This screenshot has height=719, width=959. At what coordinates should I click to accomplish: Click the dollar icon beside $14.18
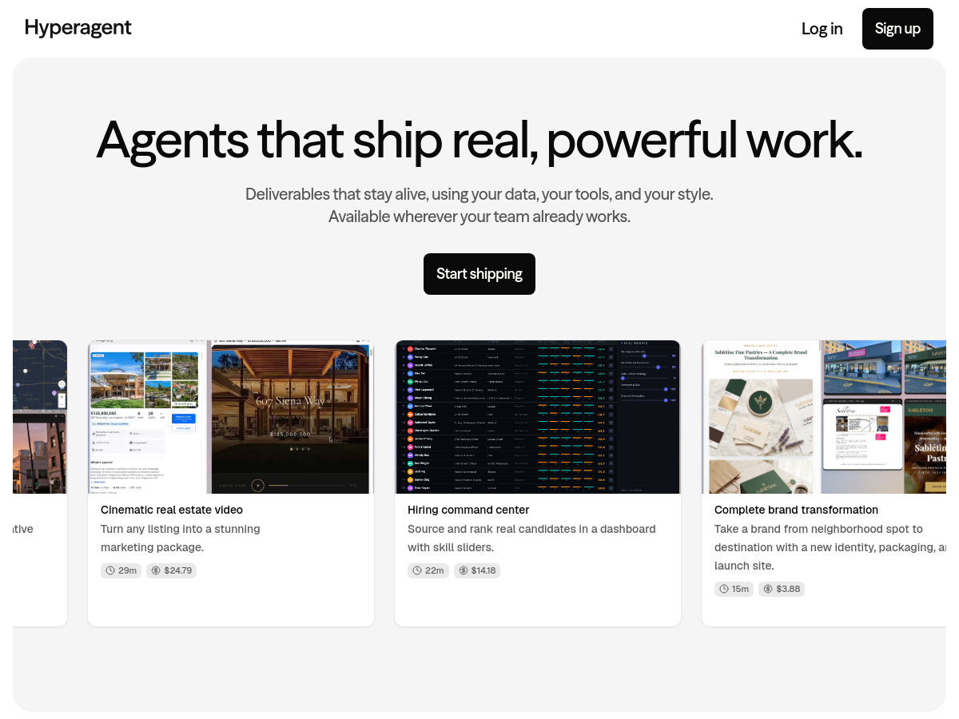[x=463, y=570]
